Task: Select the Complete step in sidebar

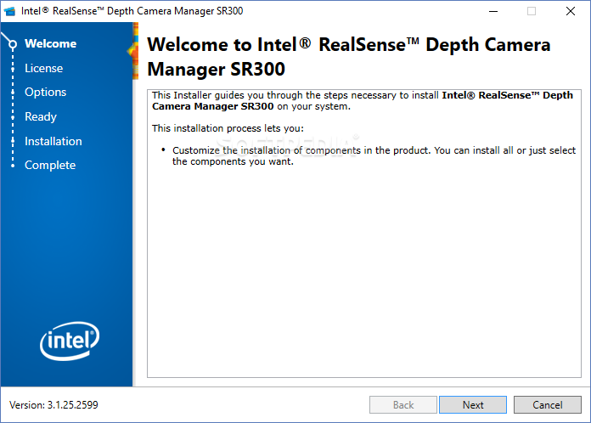Action: point(50,165)
